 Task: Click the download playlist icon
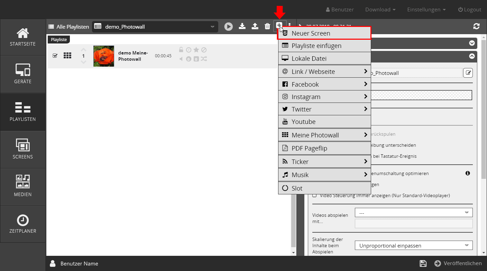point(242,26)
